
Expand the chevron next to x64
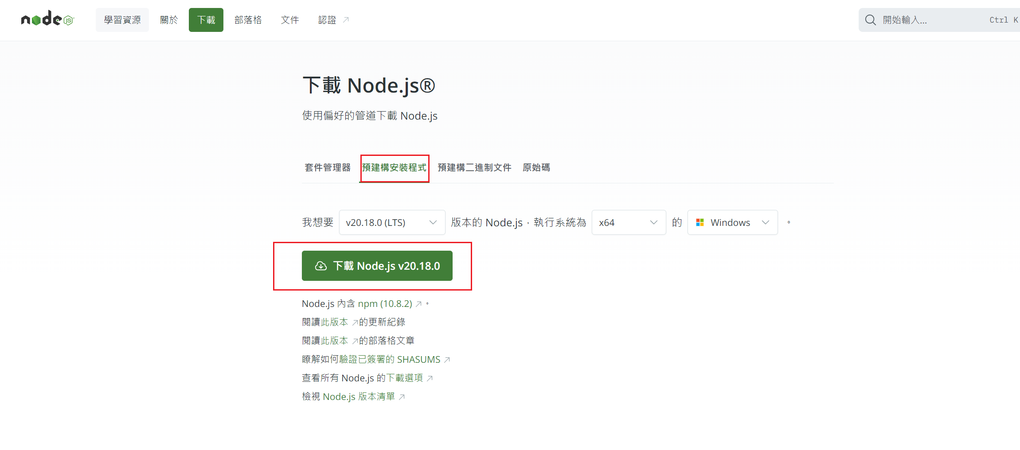coord(654,222)
